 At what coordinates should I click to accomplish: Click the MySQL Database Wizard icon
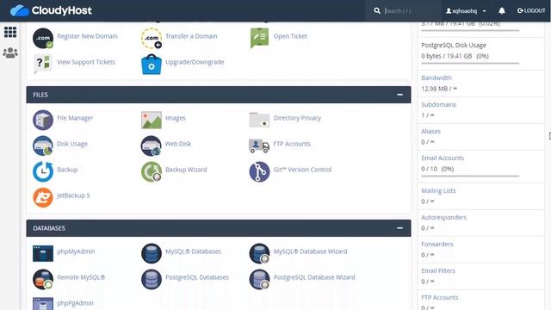pyautogui.click(x=259, y=253)
